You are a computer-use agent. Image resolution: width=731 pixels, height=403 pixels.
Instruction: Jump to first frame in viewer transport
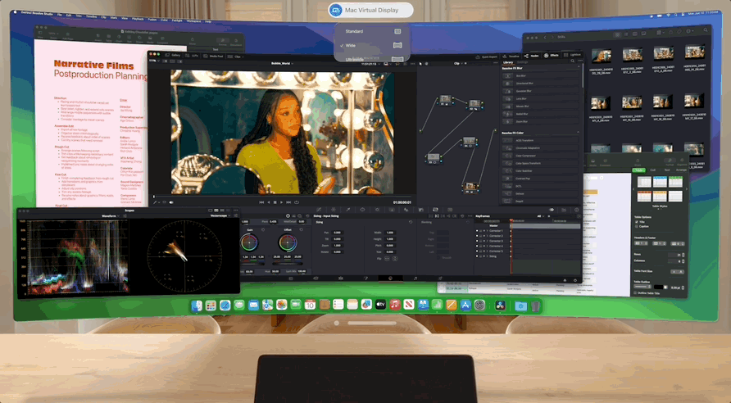click(261, 202)
